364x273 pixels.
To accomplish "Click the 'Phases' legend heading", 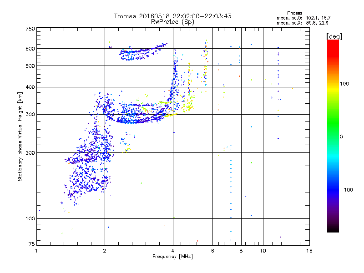I will click(x=294, y=13).
